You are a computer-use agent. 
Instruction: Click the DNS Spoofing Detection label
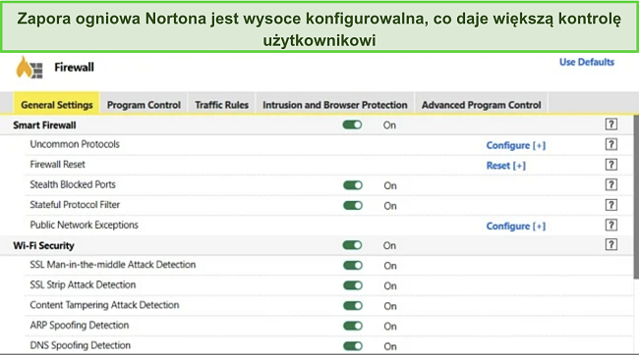click(x=81, y=345)
